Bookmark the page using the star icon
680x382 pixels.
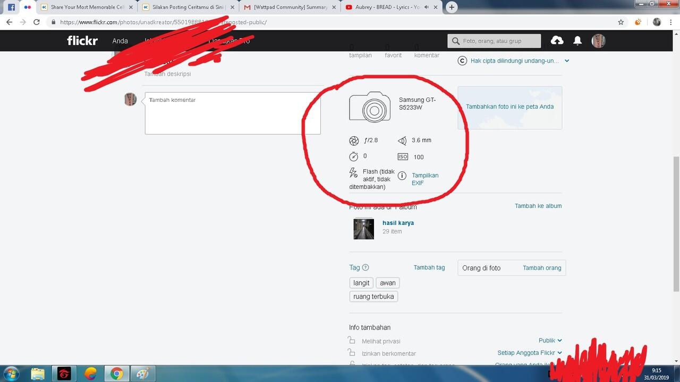[620, 22]
